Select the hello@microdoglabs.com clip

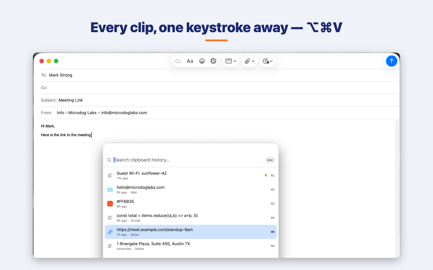coord(191,190)
